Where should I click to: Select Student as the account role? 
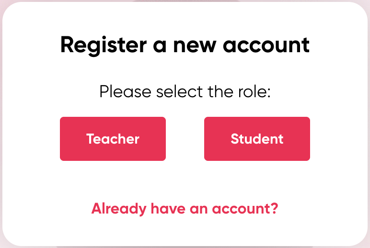(x=257, y=139)
